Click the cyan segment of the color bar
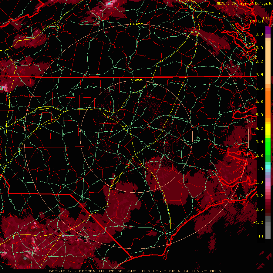The height and width of the screenshot is (273, 273). point(268,167)
